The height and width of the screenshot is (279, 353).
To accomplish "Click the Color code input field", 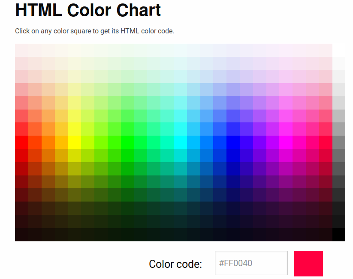I will pos(251,263).
